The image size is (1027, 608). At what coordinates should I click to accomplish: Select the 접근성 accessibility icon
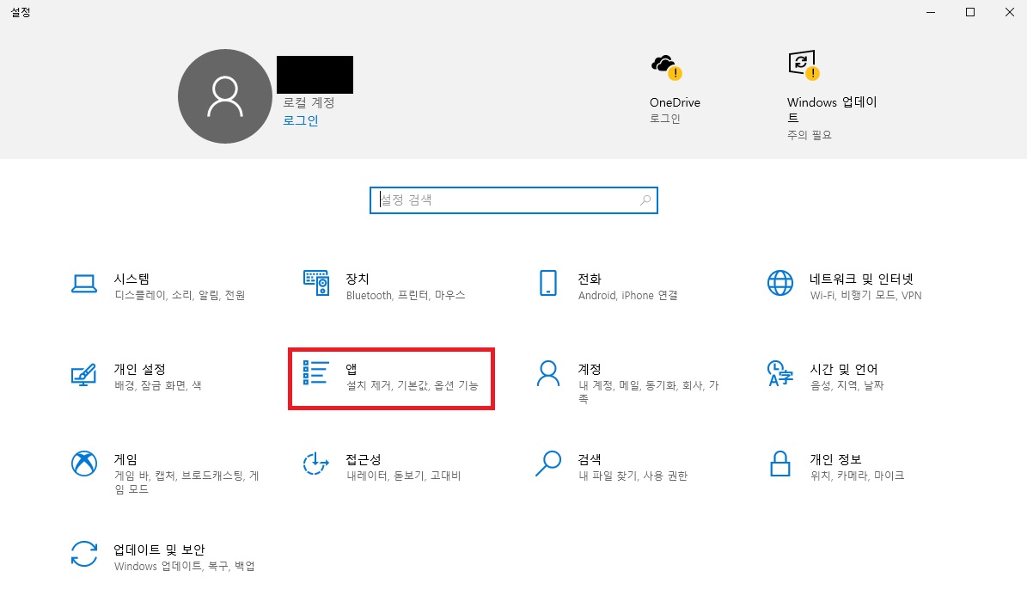[315, 464]
